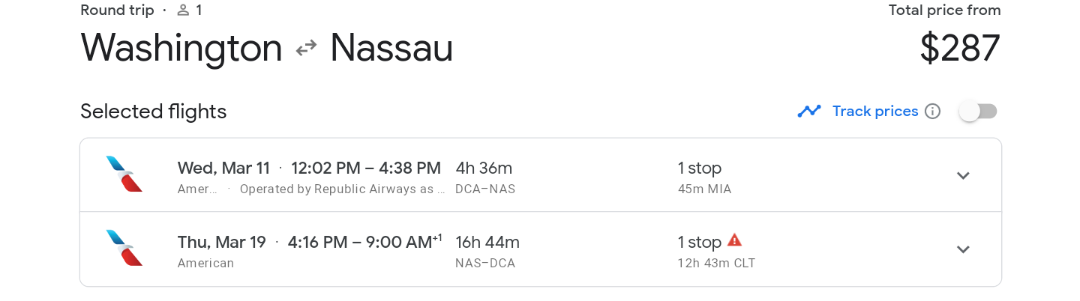The width and height of the screenshot is (1080, 301).
Task: Click the Track prices trend line icon
Action: tap(809, 112)
